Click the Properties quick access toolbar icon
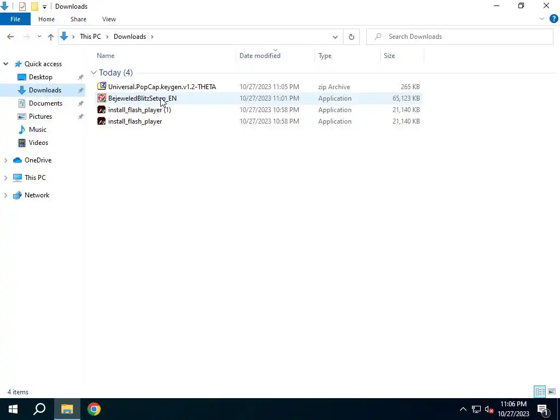560x420 pixels. pyautogui.click(x=22, y=7)
